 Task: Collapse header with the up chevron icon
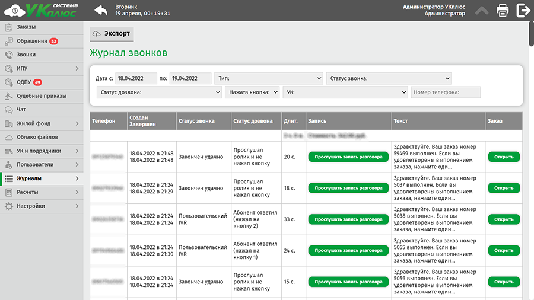482,11
